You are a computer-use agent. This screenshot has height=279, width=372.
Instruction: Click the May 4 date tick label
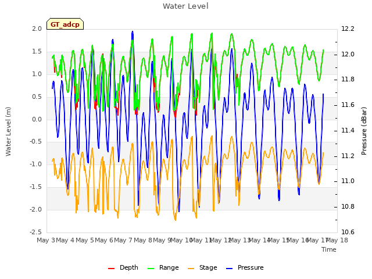(x=65, y=240)
